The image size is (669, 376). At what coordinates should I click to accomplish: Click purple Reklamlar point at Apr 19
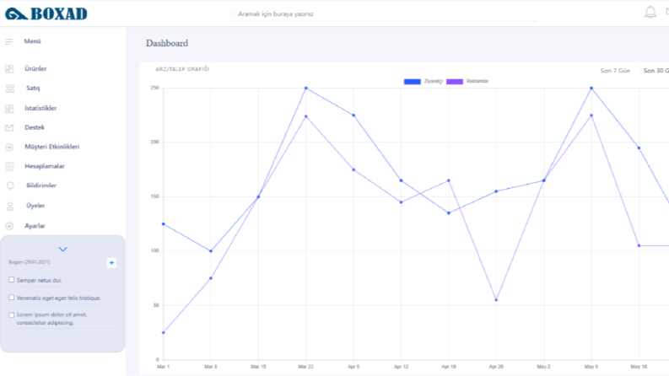(x=449, y=180)
